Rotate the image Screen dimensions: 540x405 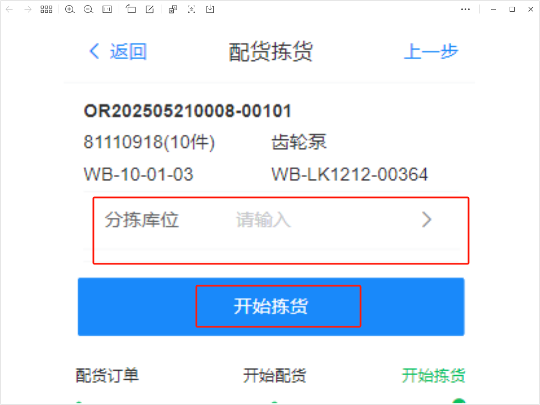tap(130, 10)
